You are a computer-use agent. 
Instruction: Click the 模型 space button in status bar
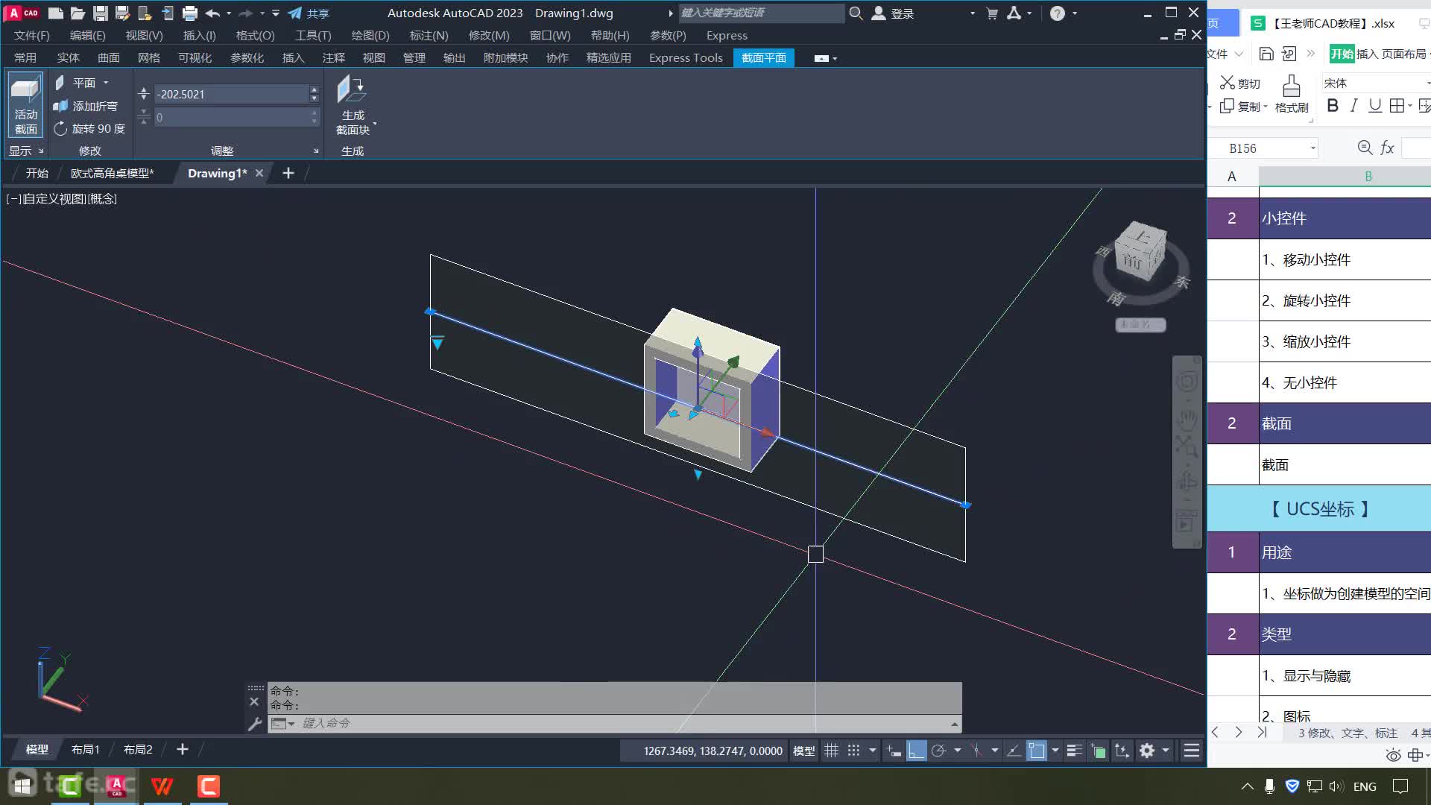click(x=803, y=751)
